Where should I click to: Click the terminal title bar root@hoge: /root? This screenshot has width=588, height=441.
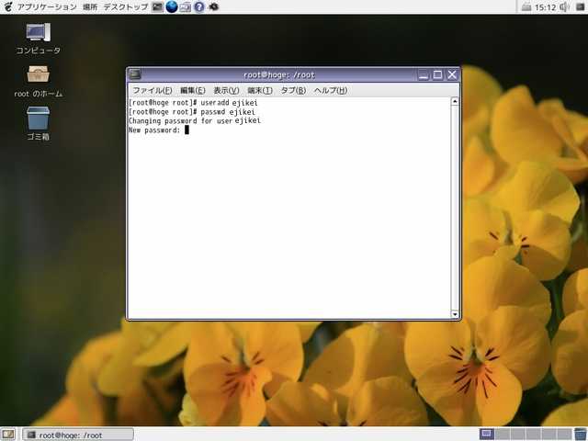point(278,74)
